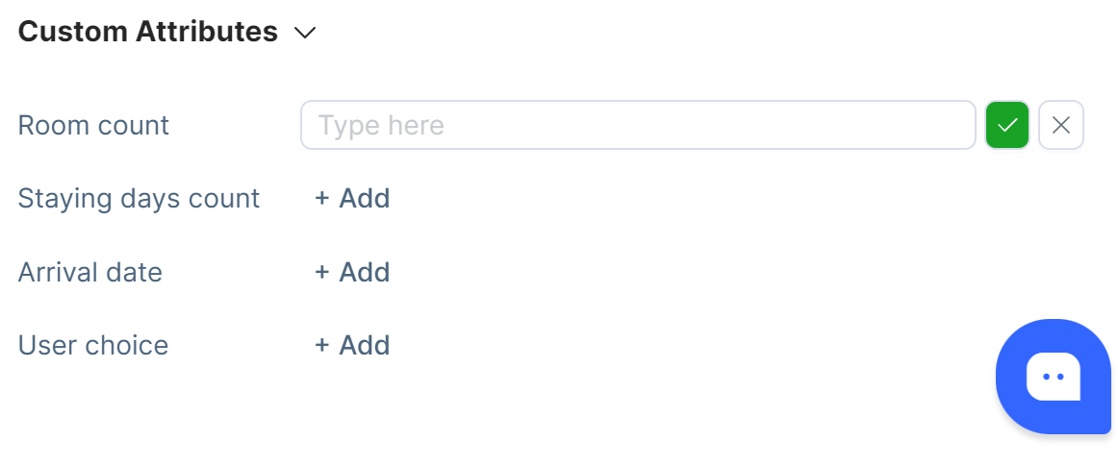Image resolution: width=1118 pixels, height=465 pixels.
Task: Save the attribute via the green tick icon
Action: point(1006,125)
